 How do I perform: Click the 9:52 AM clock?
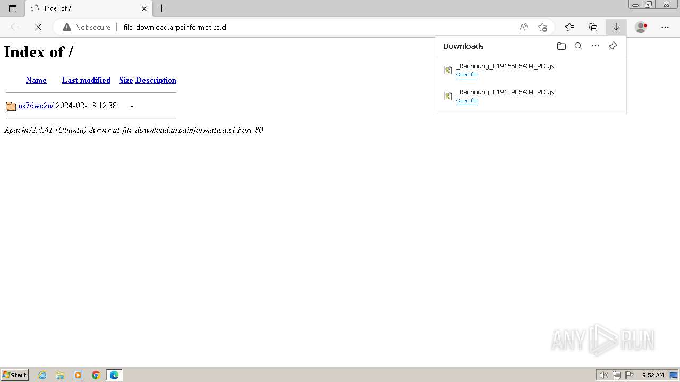click(x=653, y=375)
